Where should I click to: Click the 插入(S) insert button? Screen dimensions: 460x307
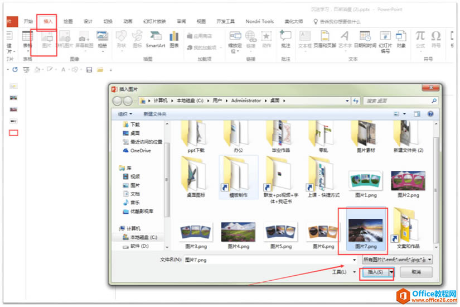tap(375, 272)
